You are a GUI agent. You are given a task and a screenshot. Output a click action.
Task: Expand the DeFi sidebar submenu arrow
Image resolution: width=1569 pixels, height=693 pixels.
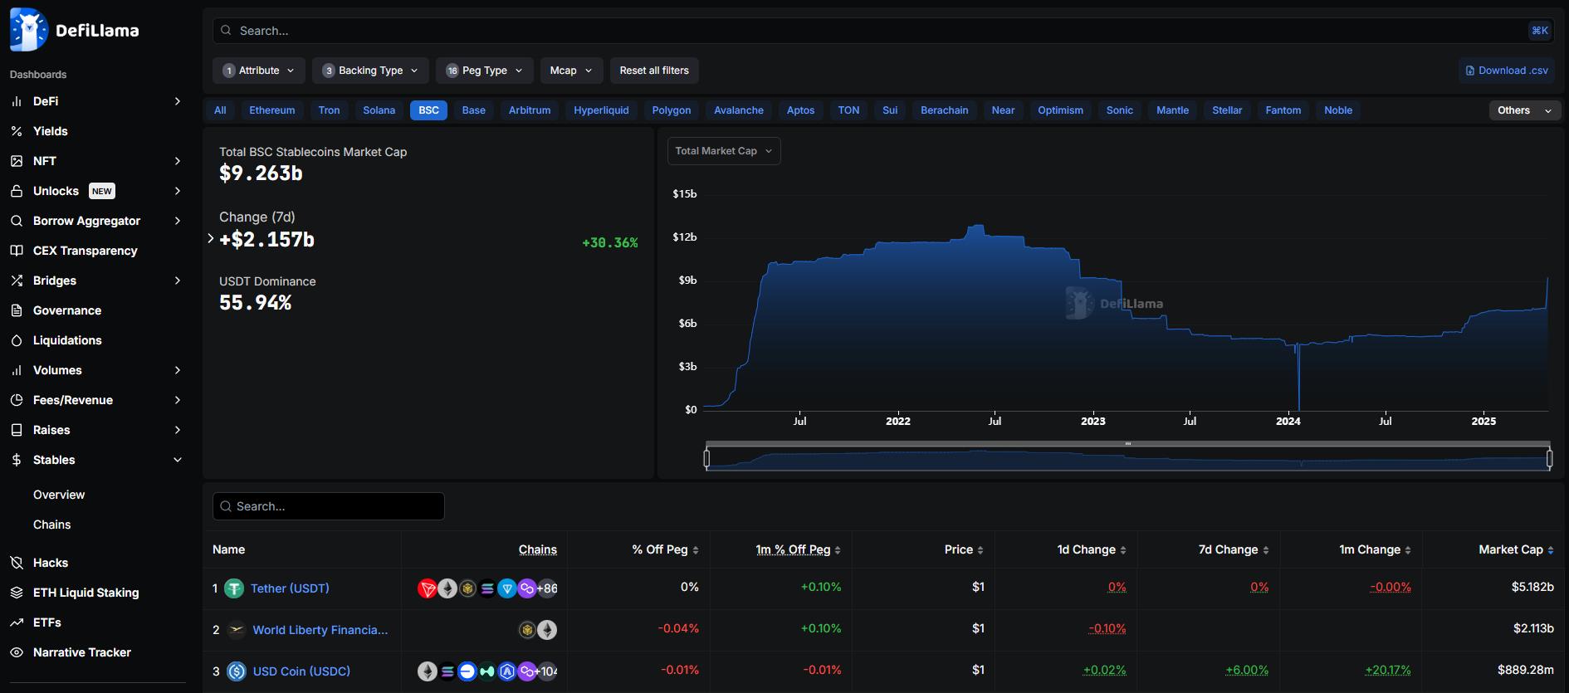[x=177, y=101]
